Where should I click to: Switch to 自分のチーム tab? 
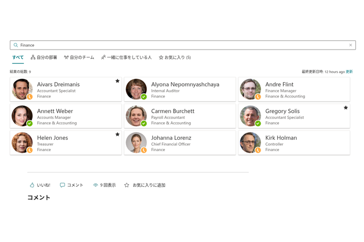tap(79, 57)
